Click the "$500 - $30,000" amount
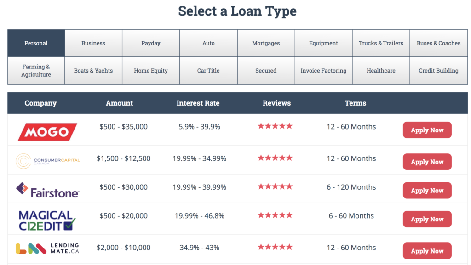The image size is (471, 265). (123, 187)
